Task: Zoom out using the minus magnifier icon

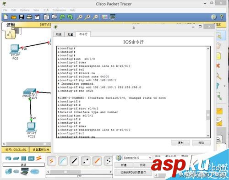Action: point(95,17)
